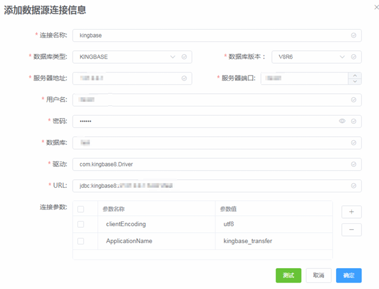379x289 pixels.
Task: Increase the 服务器端口 value with up arrow
Action: click(x=355, y=76)
